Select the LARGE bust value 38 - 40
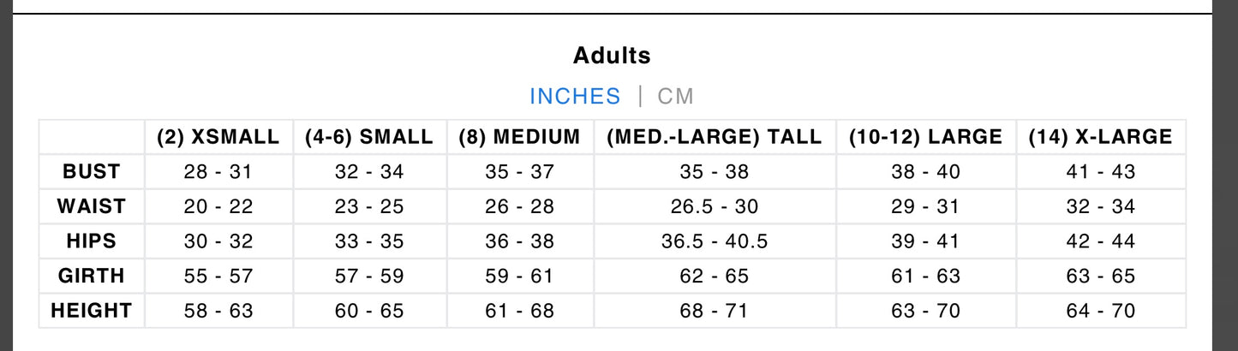The height and width of the screenshot is (351, 1238). [x=925, y=171]
